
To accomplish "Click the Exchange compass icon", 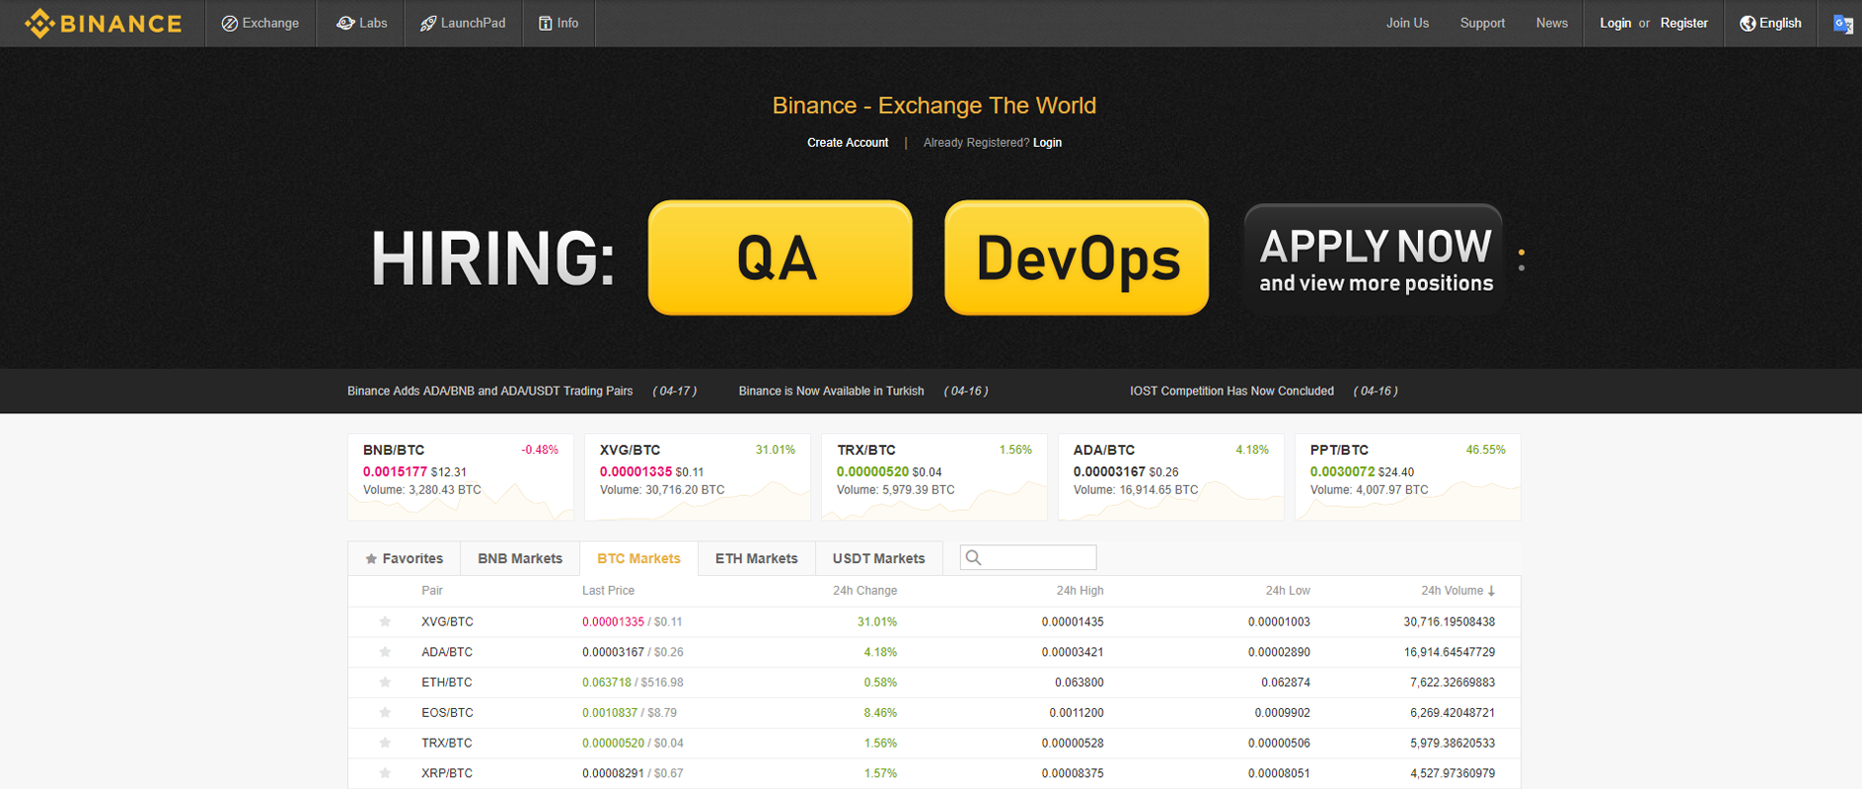I will 229,24.
